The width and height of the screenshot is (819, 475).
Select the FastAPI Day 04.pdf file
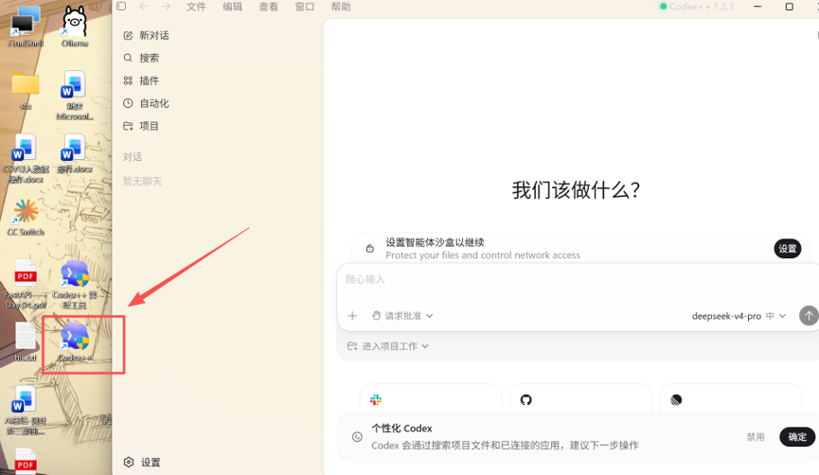coord(26,285)
